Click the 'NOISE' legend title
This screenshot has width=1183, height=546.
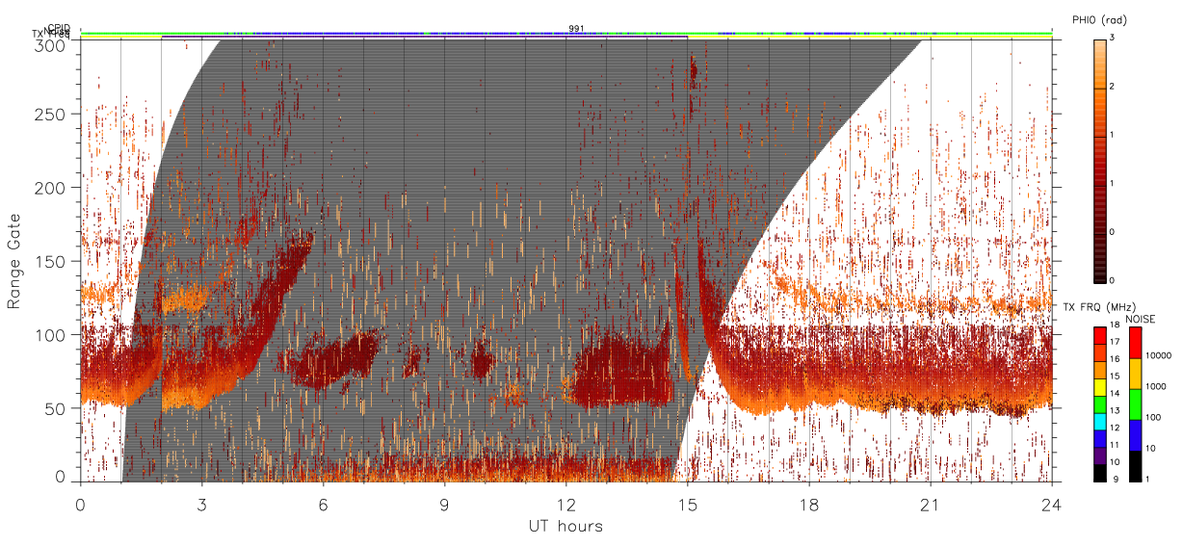tap(1143, 319)
